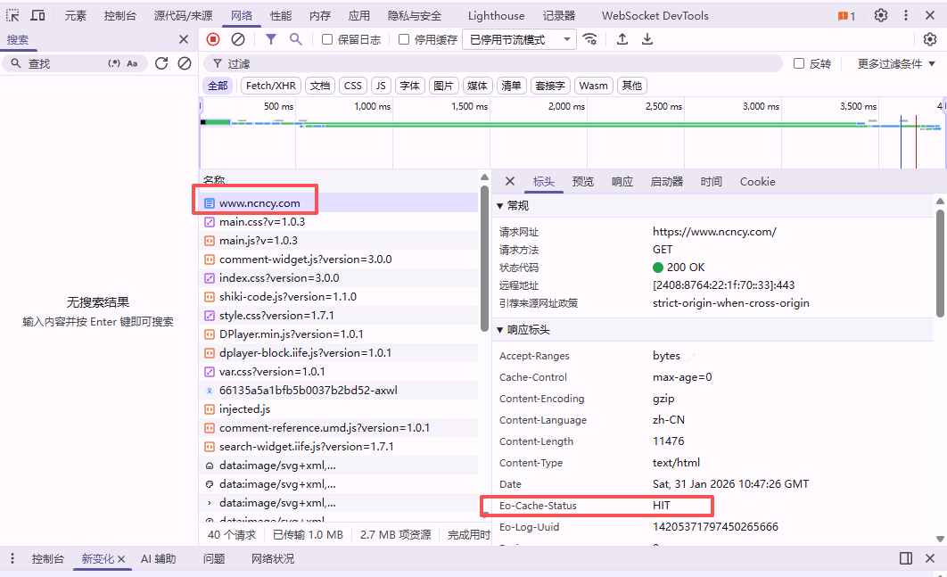
Task: Open the 预览 tab in request details
Action: point(583,182)
